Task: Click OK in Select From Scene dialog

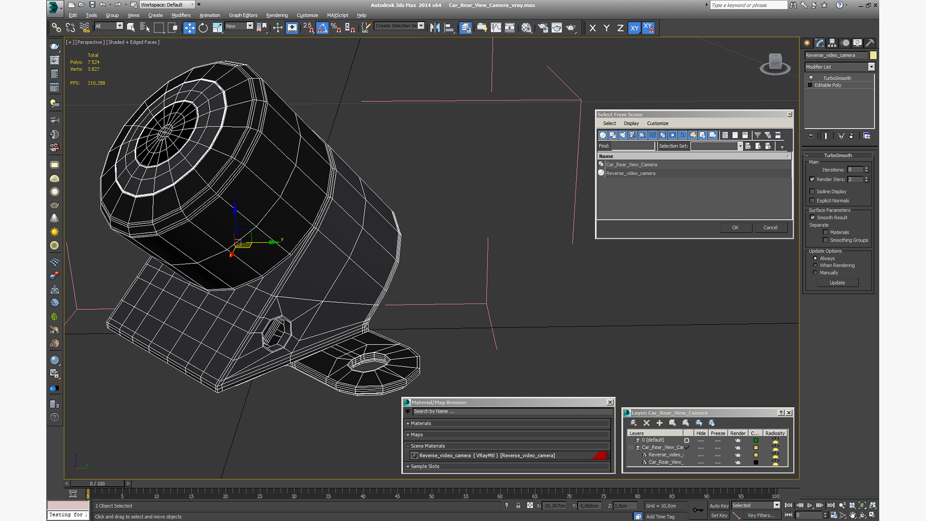Action: coord(735,228)
